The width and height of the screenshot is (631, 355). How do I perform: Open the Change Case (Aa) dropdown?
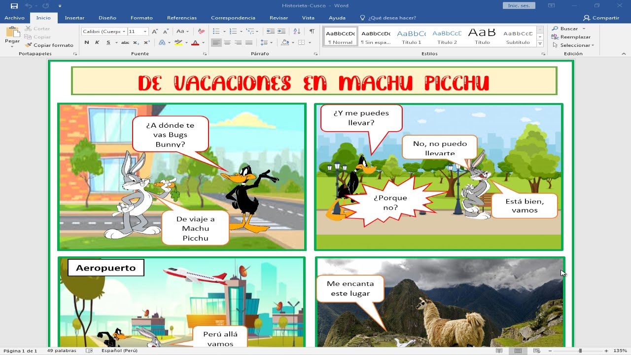tap(182, 31)
